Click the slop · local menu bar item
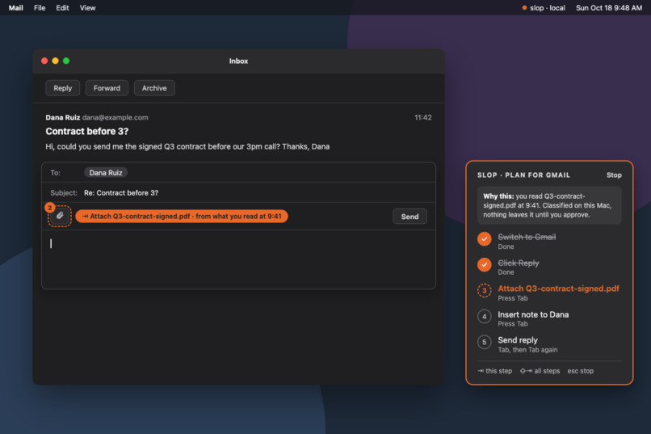The height and width of the screenshot is (434, 651). tap(544, 7)
